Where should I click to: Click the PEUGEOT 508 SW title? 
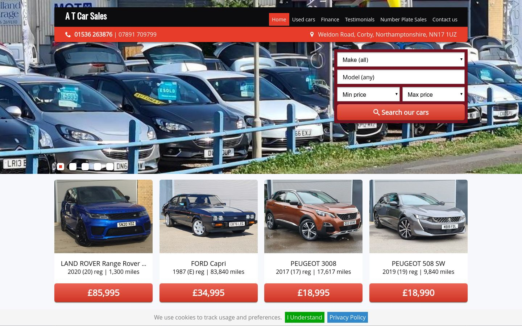click(x=418, y=264)
